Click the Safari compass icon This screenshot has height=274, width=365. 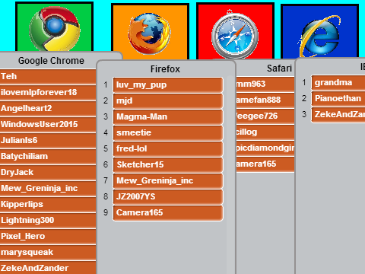[x=235, y=34]
